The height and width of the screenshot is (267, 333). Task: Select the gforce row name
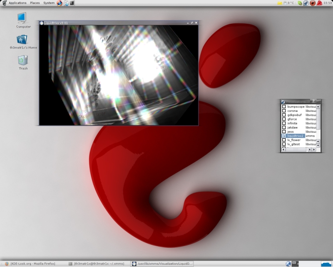coord(292,119)
